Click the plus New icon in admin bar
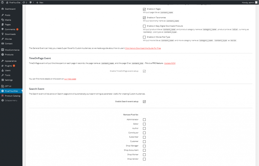Viewport: 259px width, 166px height. (x=37, y=3)
